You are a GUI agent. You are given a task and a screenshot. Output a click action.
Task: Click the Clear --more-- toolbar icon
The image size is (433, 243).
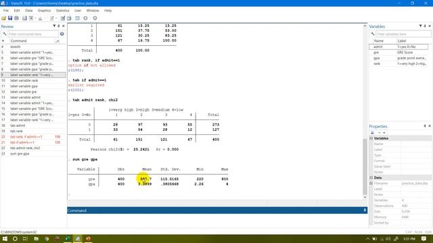[86, 18]
